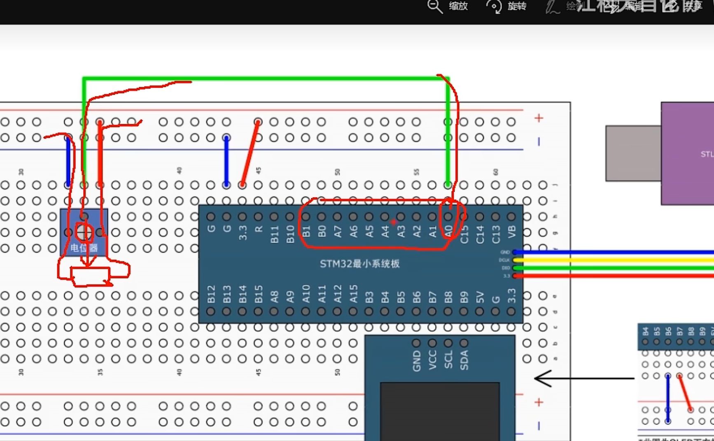Click the top red plus rail symbol
The image size is (714, 441).
coord(539,118)
